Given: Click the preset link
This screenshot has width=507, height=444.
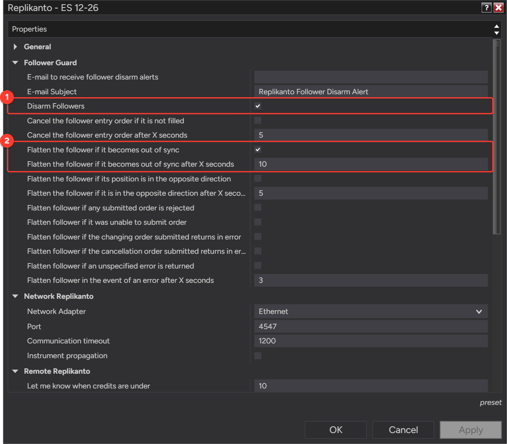Looking at the screenshot, I should point(491,402).
